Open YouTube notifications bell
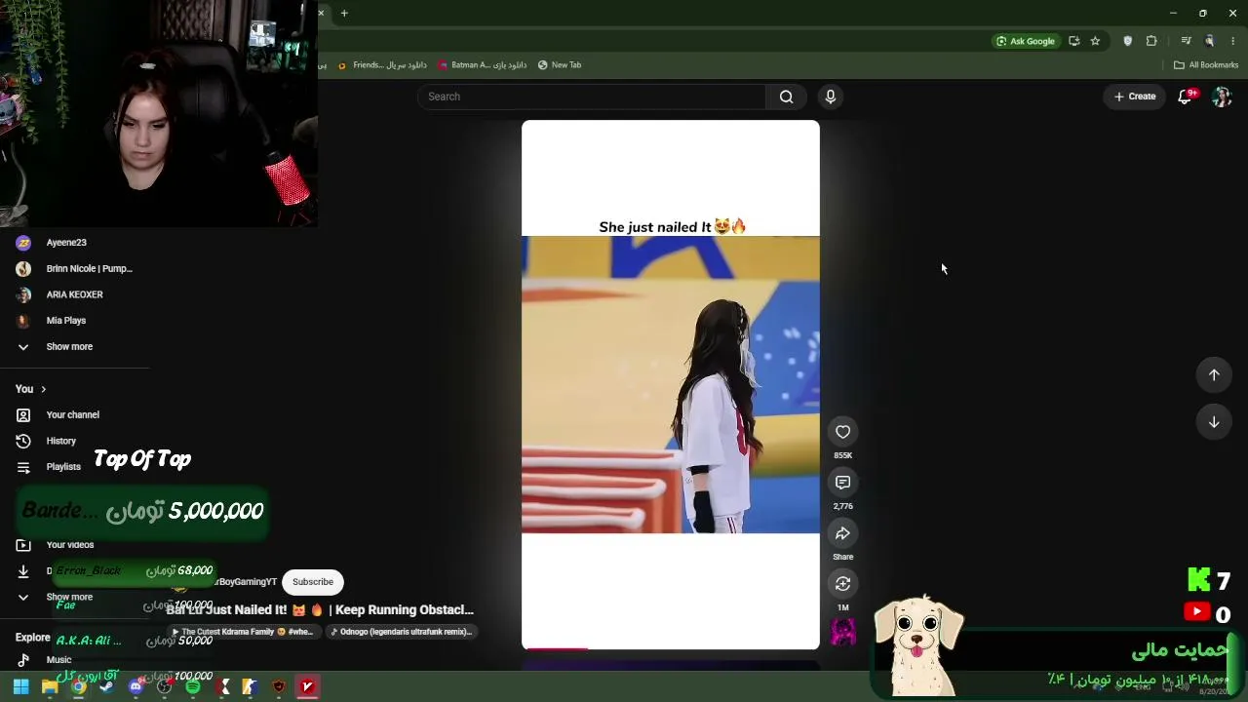The height and width of the screenshot is (702, 1248). pos(1186,97)
